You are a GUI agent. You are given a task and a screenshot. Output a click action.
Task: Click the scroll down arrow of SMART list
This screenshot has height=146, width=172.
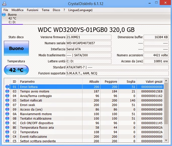pyautogui.click(x=166, y=140)
